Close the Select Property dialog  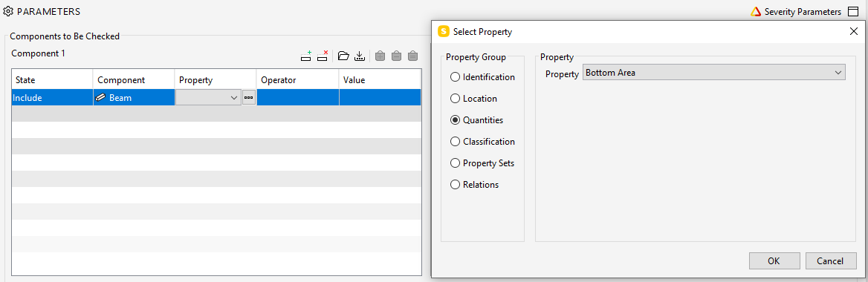[x=853, y=31]
